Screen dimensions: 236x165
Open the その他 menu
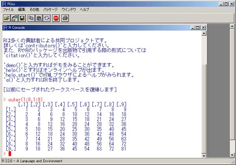click(x=34, y=9)
